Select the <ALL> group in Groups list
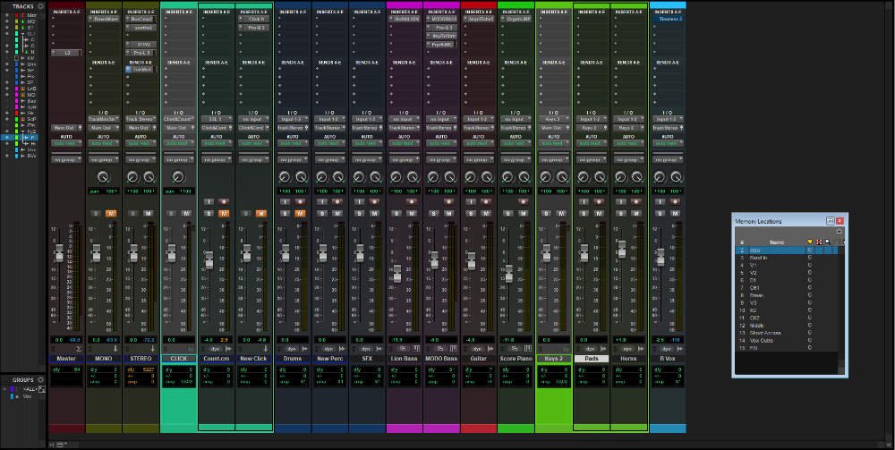This screenshot has height=450, width=895. (x=30, y=389)
